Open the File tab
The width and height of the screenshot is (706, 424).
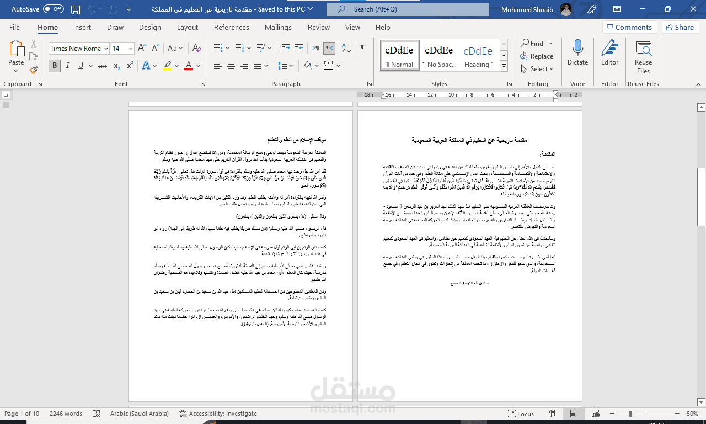tap(14, 27)
